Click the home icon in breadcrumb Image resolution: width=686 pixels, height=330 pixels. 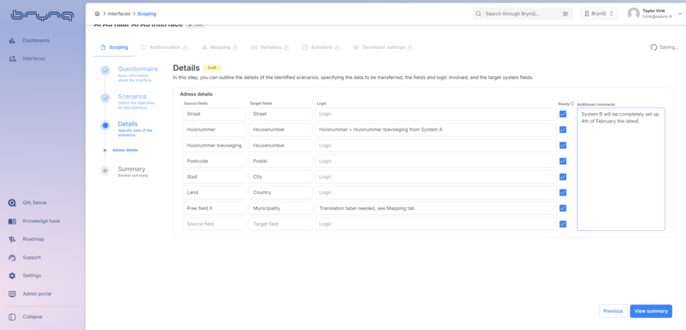[97, 13]
